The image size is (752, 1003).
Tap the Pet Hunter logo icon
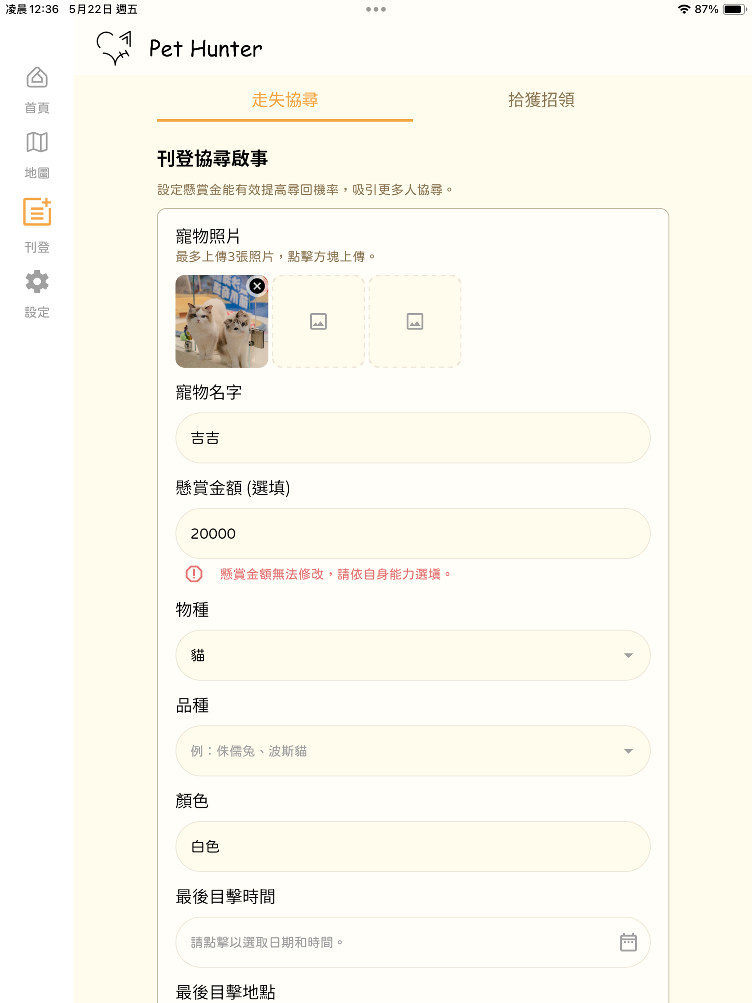pos(114,48)
